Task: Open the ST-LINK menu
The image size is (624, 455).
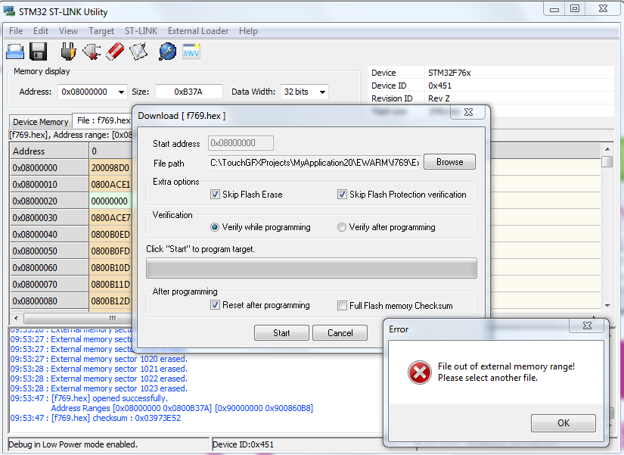Action: point(141,31)
